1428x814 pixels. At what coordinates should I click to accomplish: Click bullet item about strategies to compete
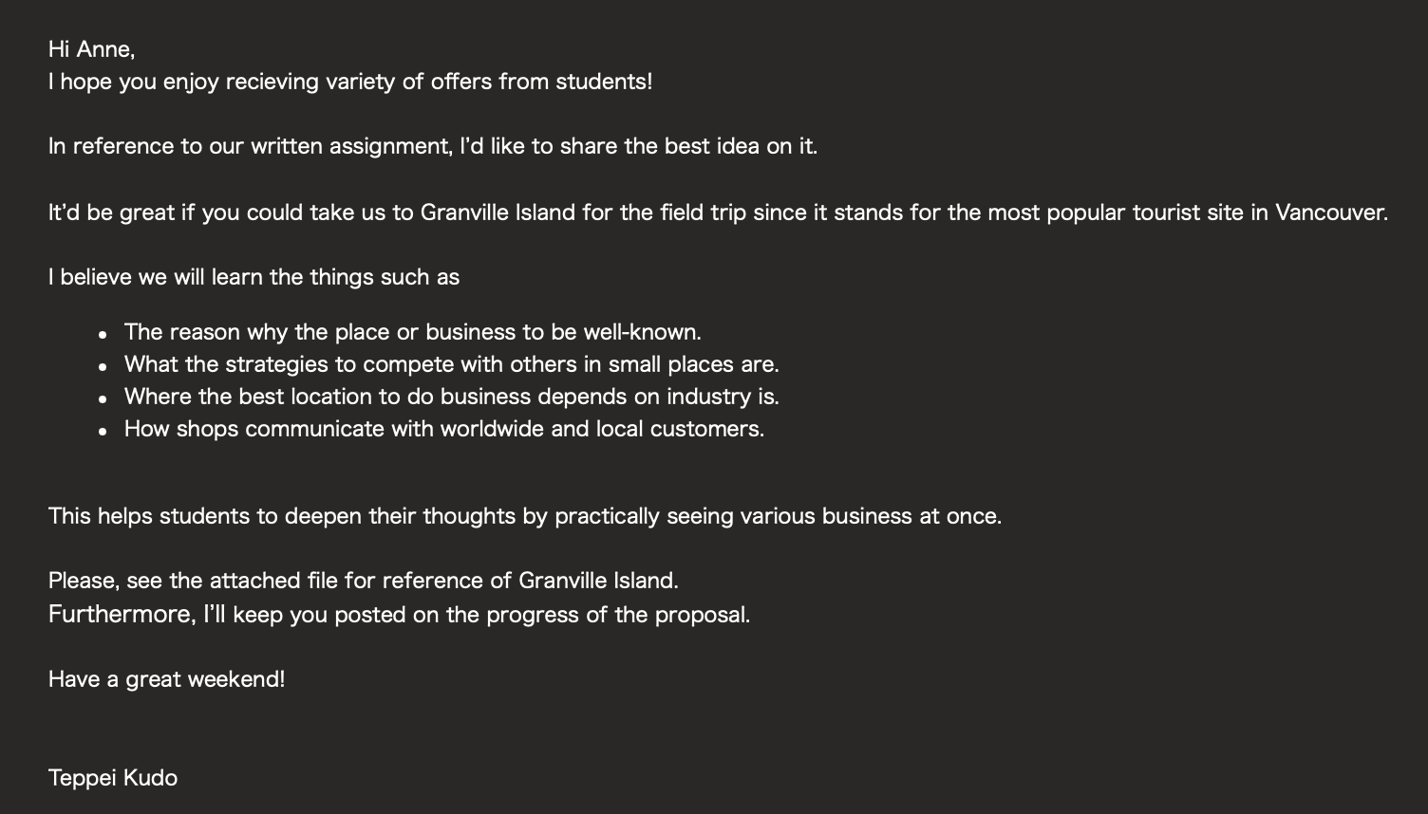451,364
